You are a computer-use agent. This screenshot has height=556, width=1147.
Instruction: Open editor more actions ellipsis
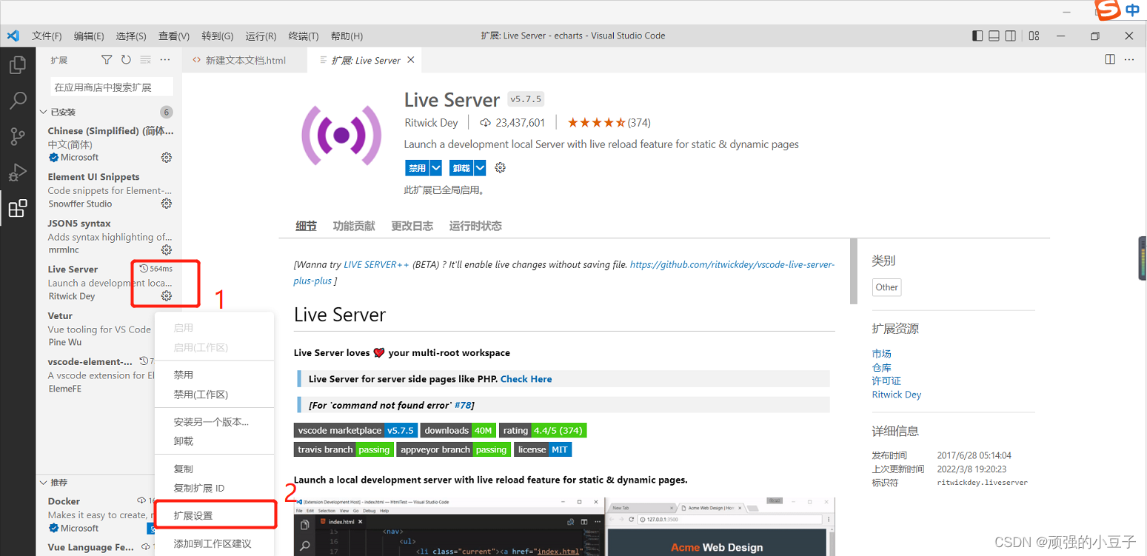coord(1131,59)
